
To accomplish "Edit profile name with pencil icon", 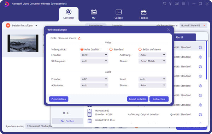I will click(x=79, y=38).
